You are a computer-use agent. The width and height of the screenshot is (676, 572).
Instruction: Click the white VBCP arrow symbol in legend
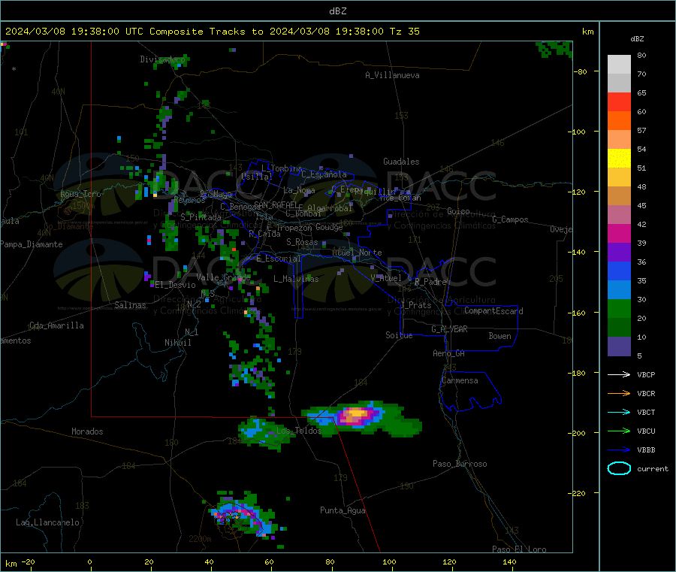pyautogui.click(x=619, y=374)
